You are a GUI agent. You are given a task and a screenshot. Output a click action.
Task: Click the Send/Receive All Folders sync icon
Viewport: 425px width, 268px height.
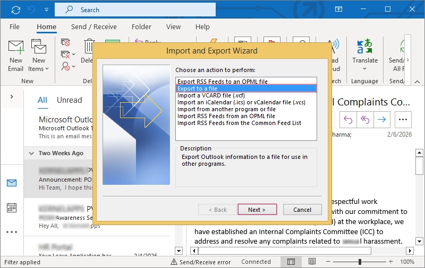(16, 10)
